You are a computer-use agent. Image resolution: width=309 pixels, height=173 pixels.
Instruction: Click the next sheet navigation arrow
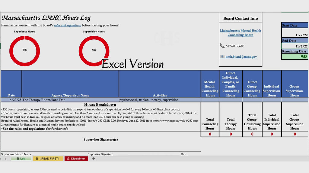(x=6, y=159)
